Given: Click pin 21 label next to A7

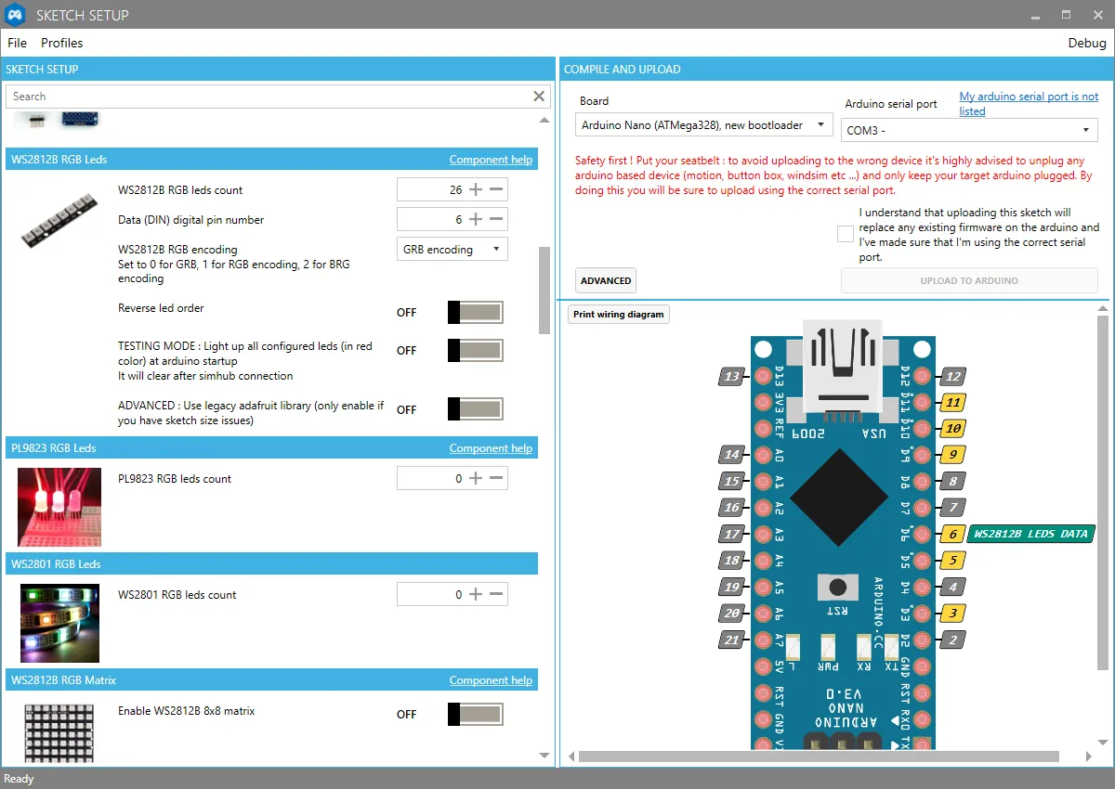Looking at the screenshot, I should tap(733, 639).
